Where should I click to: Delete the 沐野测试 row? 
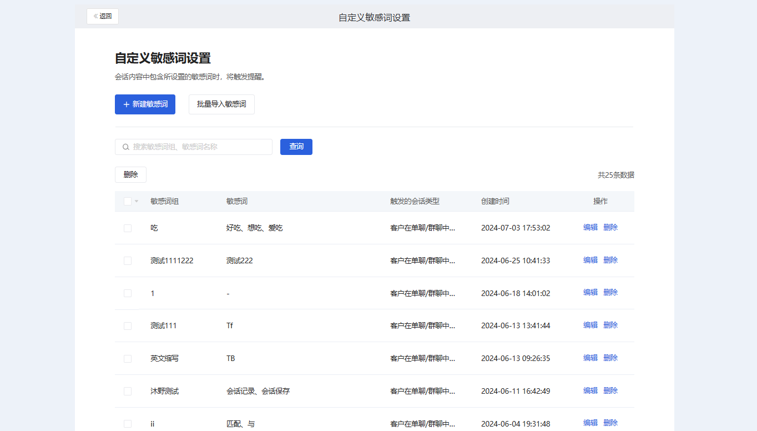[x=610, y=390]
